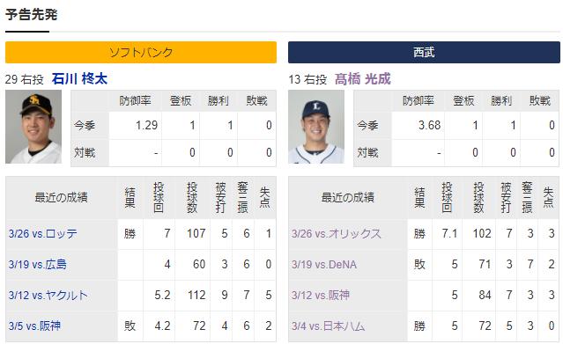Open the 3/12 vs.ヤクルト game link
Viewport: 563px width, 344px height.
[48, 296]
